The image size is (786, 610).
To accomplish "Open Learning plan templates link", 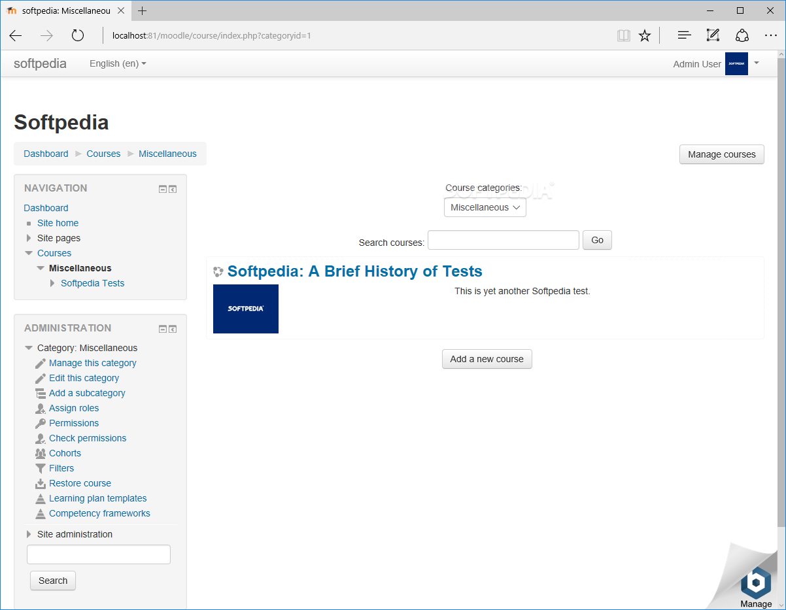I will pos(98,498).
